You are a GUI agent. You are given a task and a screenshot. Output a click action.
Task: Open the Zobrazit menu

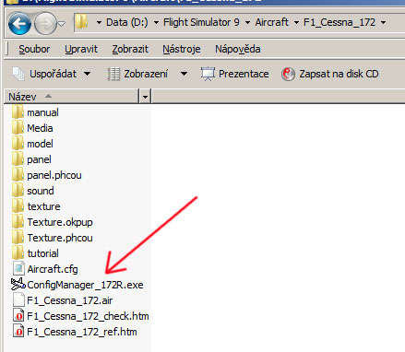click(130, 49)
